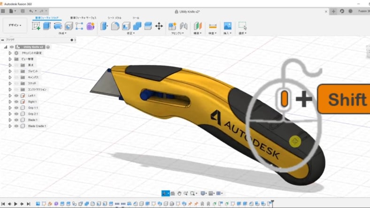Viewport: 370px width, 208px height.
Task: Select the Shell tool
Action: point(126,26)
